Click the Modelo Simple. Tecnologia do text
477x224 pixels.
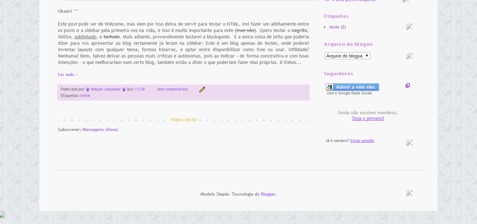pos(230,194)
